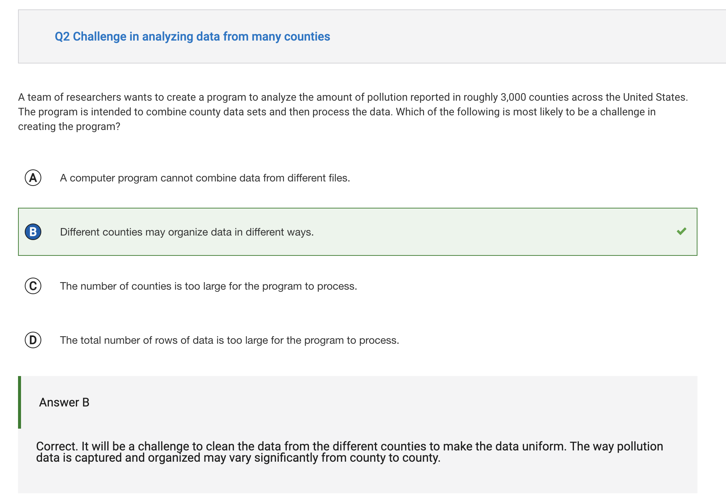Click the letter C inside its circle

pyautogui.click(x=33, y=286)
